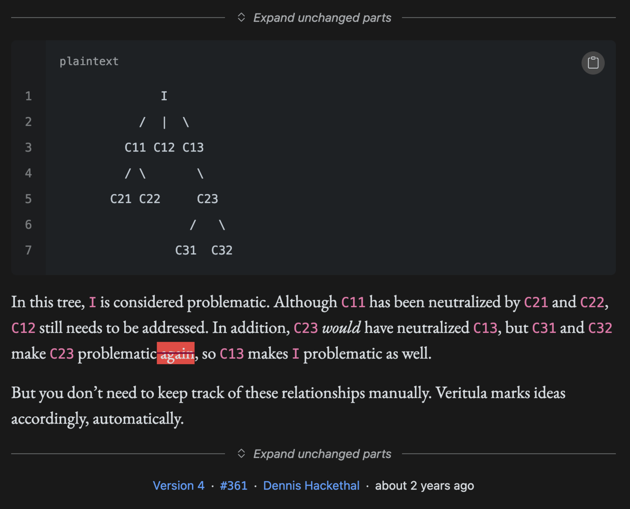The image size is (630, 509).
Task: Click 'C22' in the tree diagram
Action: coord(150,199)
